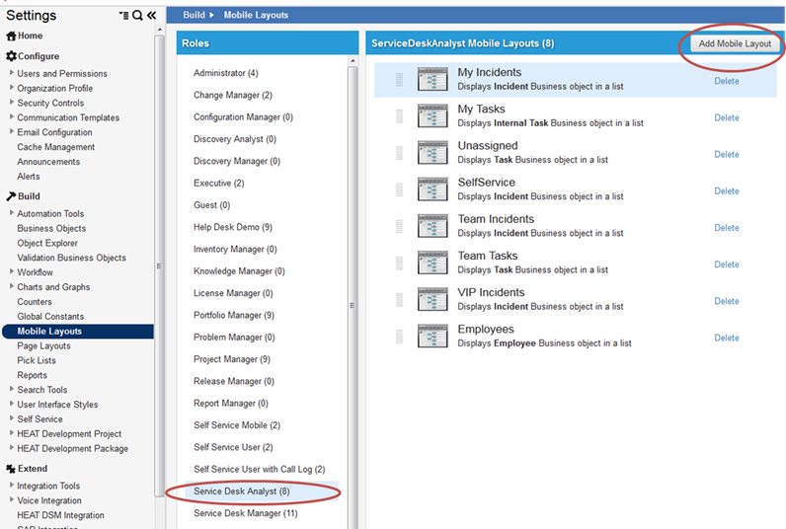Select the Help Desk Demo role
Viewport: 786px width, 529px height.
[232, 227]
